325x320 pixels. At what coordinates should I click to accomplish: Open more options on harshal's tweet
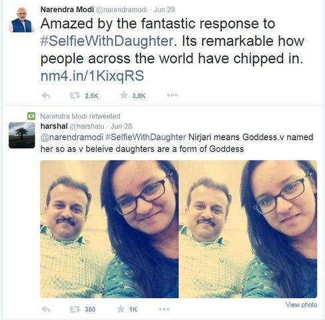tap(164, 309)
